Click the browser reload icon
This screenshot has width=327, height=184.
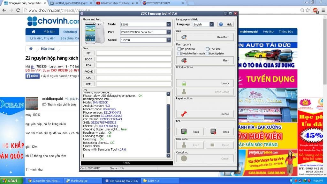click(18, 10)
